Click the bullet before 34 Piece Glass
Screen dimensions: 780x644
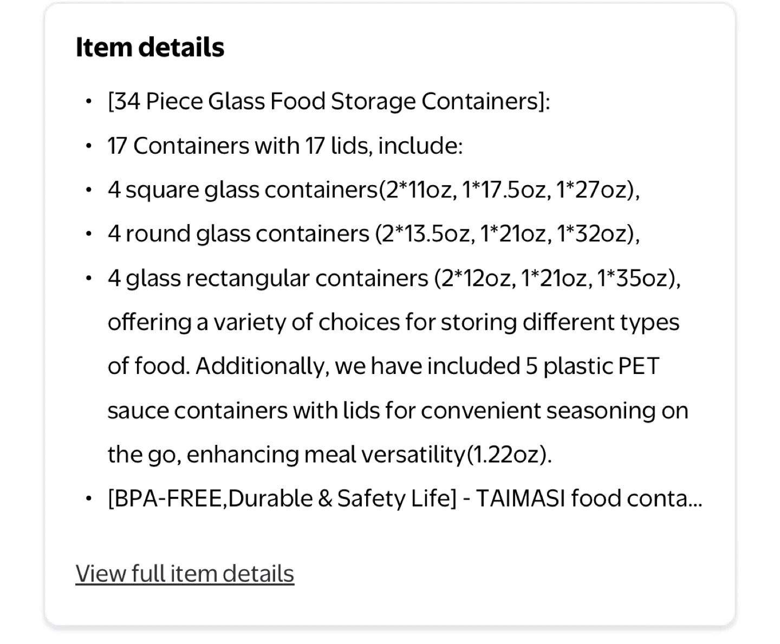pos(89,102)
